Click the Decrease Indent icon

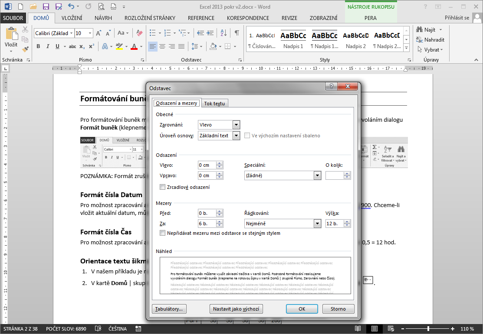200,32
